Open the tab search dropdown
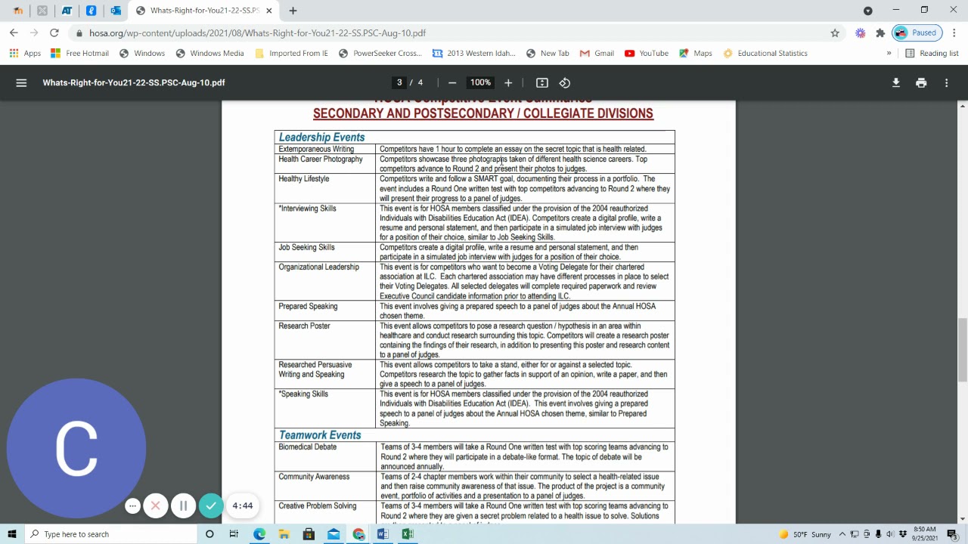 click(868, 11)
